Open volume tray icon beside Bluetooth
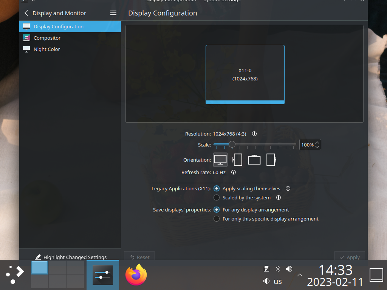Viewport: 387px width, 290px height. pos(289,269)
